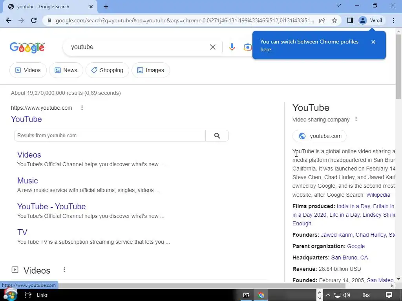402x301 pixels.
Task: Bookmark this tab with the star icon
Action: [334, 20]
